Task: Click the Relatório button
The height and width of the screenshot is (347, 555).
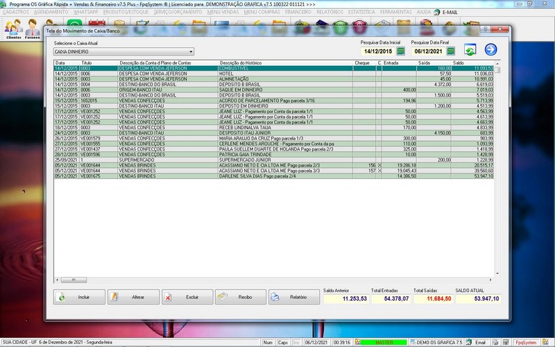Action: coord(294,297)
